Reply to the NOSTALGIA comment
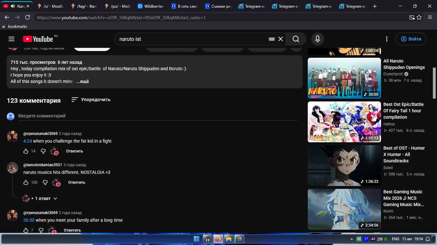Screen dimensions: 437x245 [76, 182]
